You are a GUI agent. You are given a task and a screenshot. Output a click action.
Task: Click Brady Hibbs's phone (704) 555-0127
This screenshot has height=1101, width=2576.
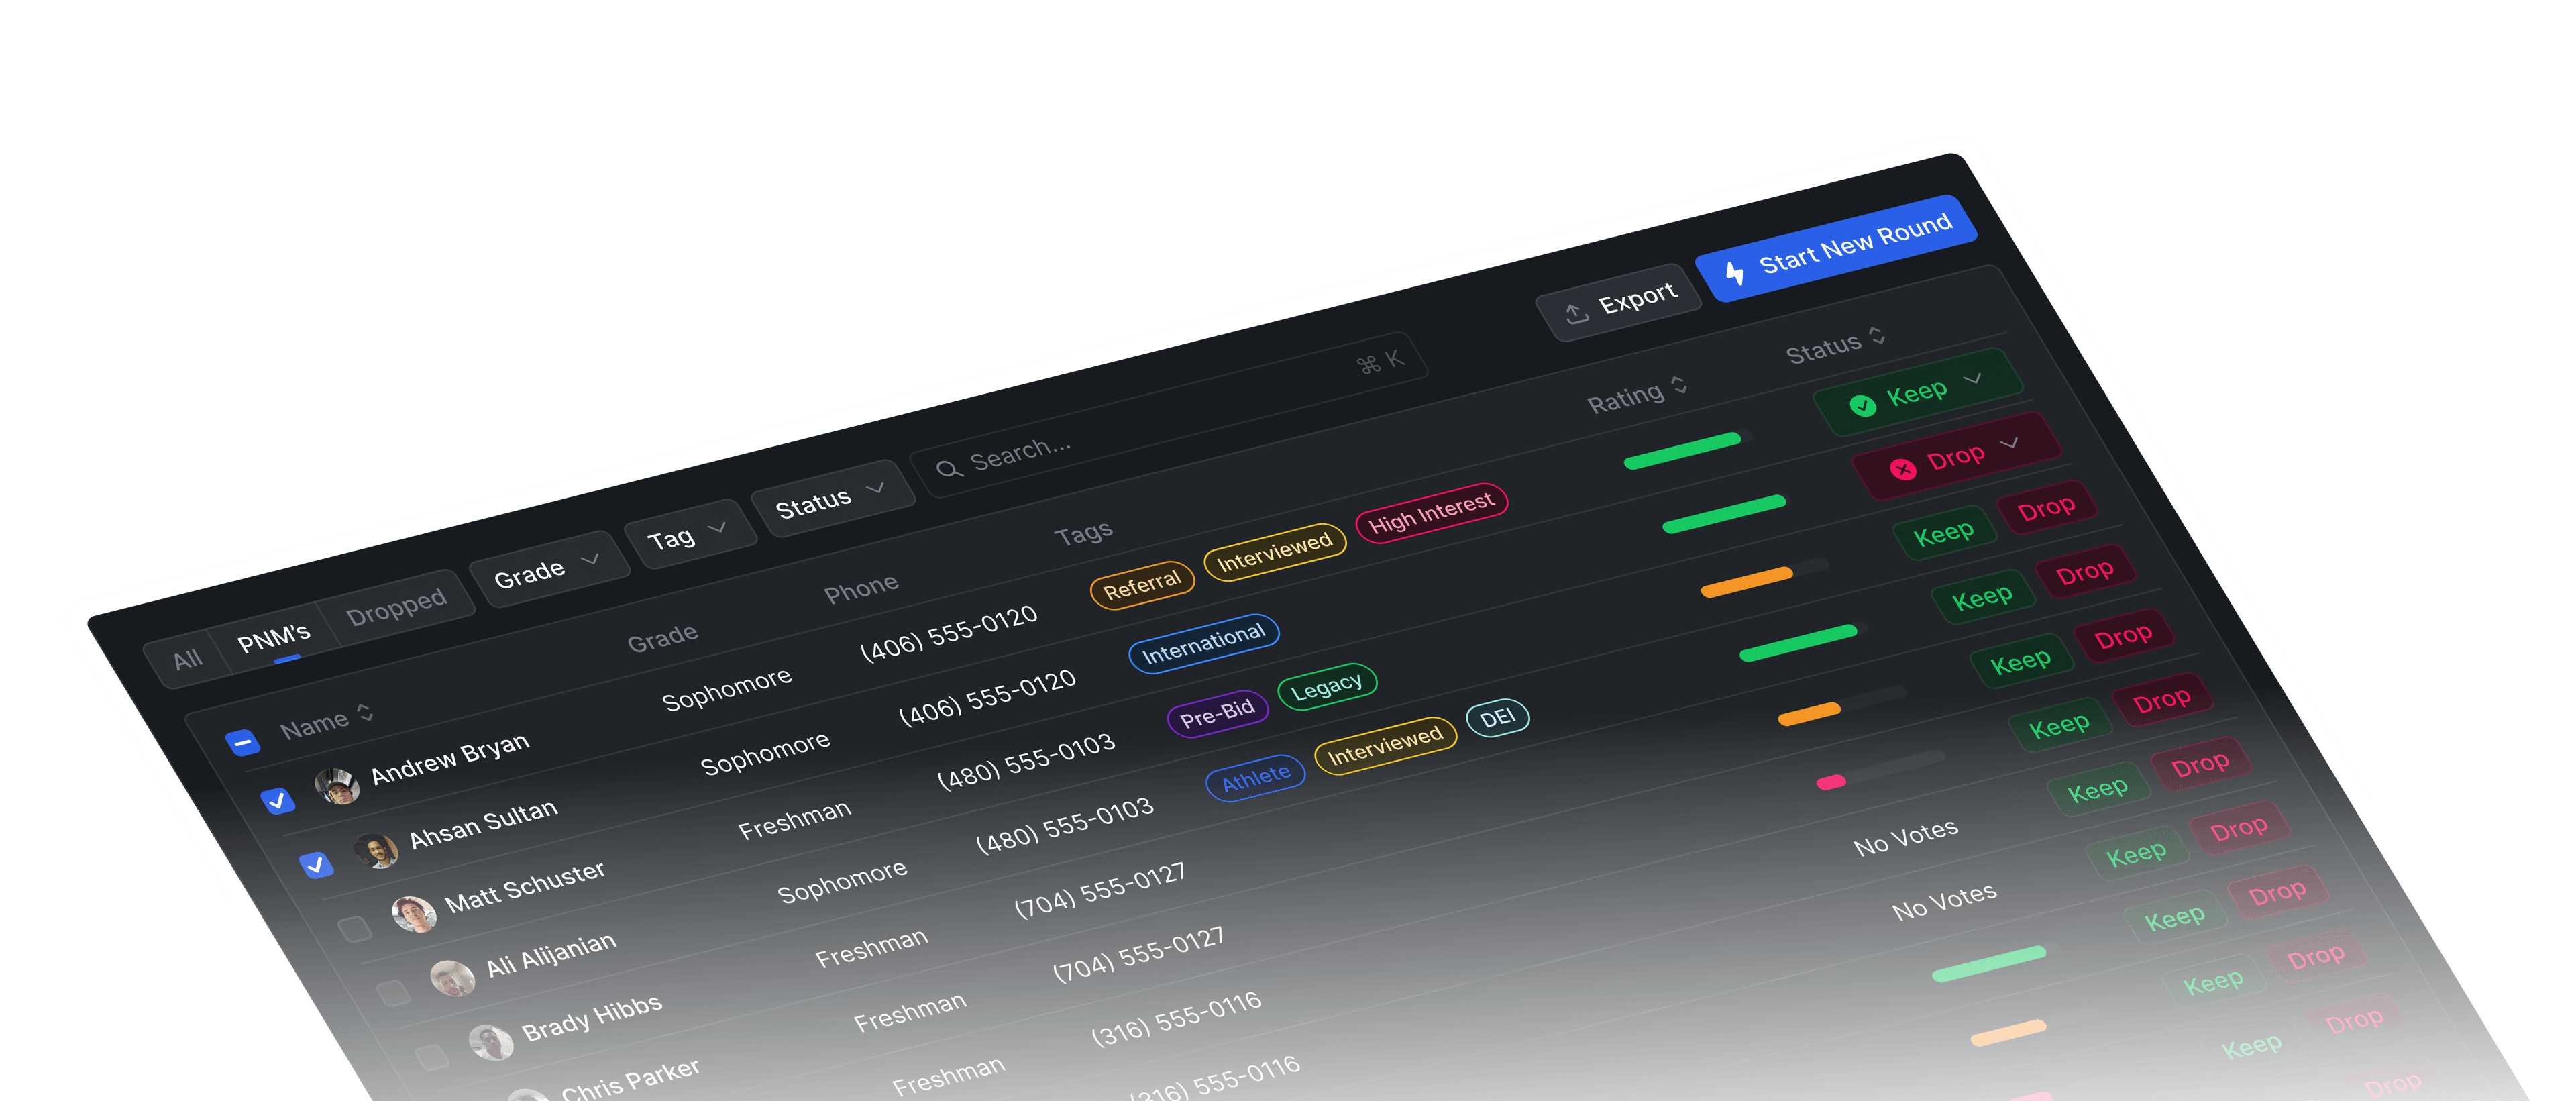pyautogui.click(x=1100, y=889)
